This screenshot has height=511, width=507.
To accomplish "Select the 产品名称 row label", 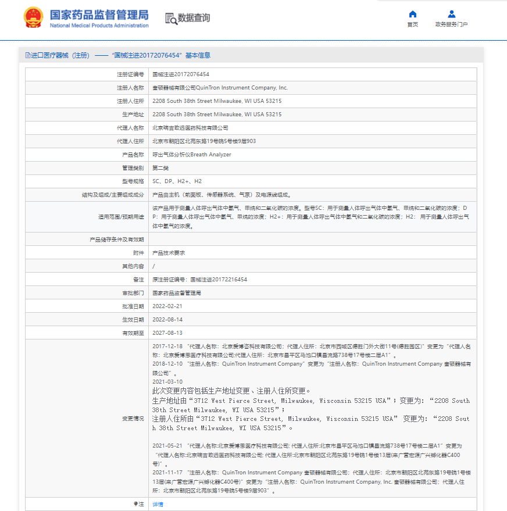I will (133, 155).
